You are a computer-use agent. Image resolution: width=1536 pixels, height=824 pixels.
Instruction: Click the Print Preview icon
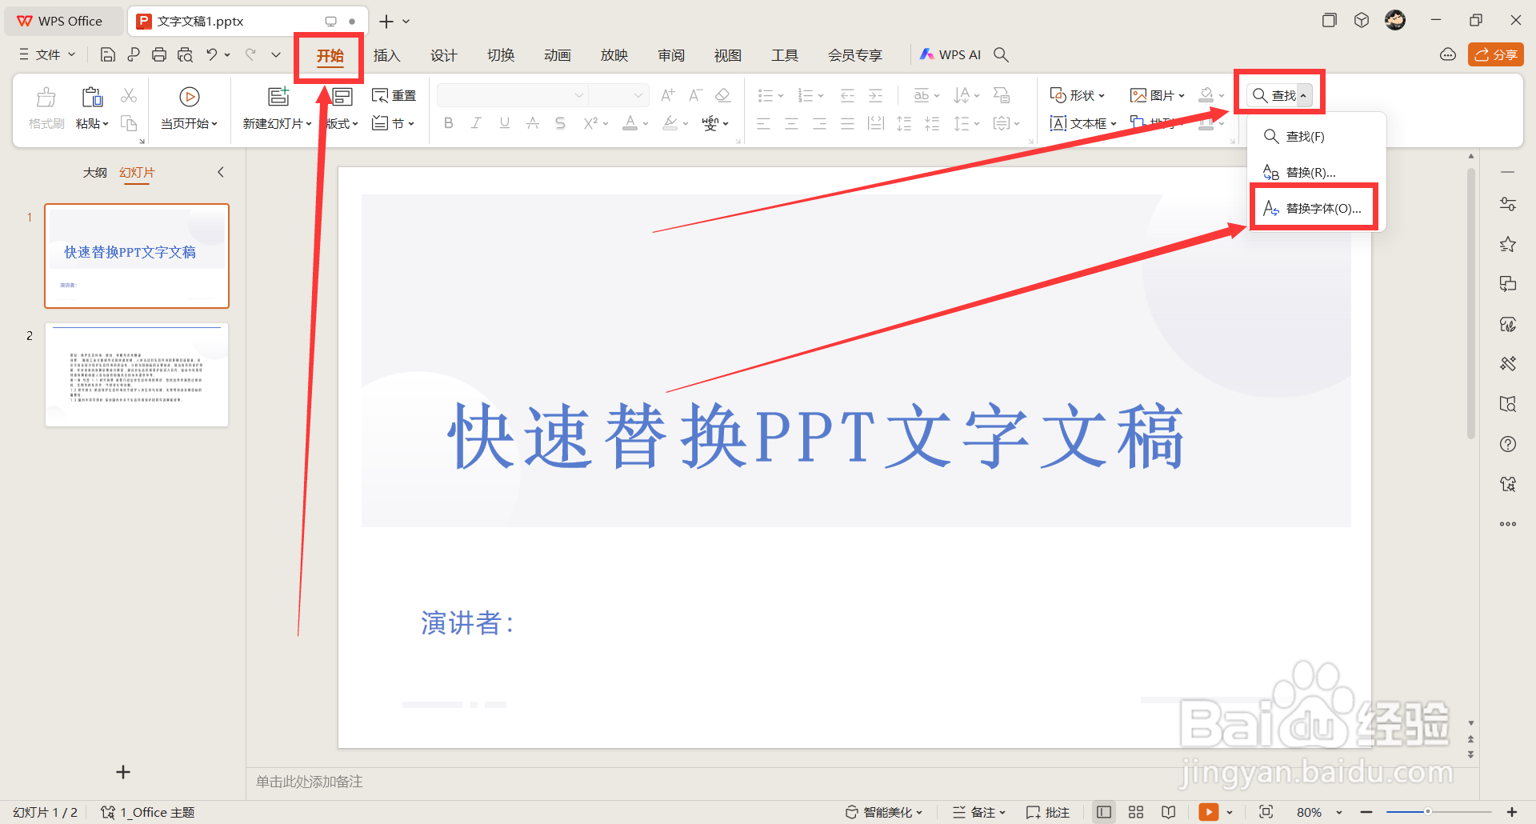pyautogui.click(x=185, y=54)
